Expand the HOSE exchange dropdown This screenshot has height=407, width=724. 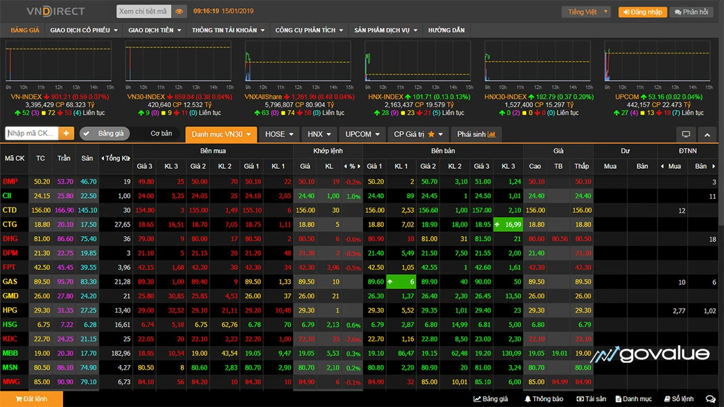coord(279,134)
